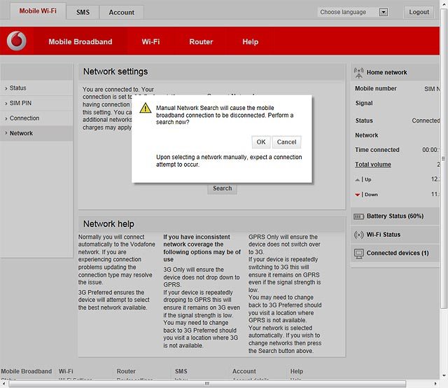
Task: Open the Router menu in red bar
Action: [201, 42]
